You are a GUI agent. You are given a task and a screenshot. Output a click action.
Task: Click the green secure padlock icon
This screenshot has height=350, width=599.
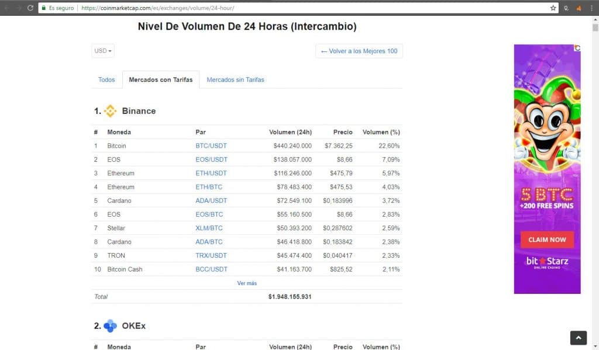[44, 8]
